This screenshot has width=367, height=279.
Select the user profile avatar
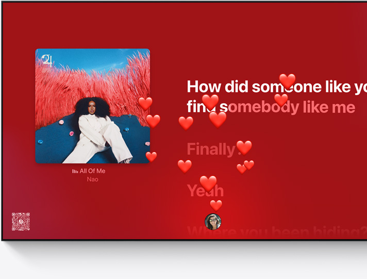tap(213, 222)
